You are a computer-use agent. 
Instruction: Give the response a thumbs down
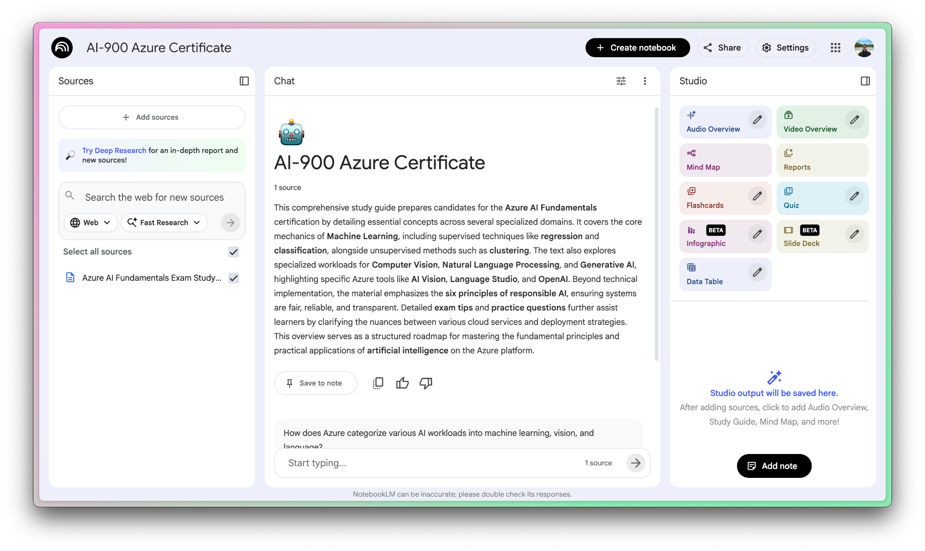pos(425,383)
